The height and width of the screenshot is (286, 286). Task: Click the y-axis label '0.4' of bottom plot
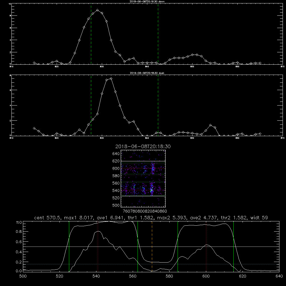point(19,252)
